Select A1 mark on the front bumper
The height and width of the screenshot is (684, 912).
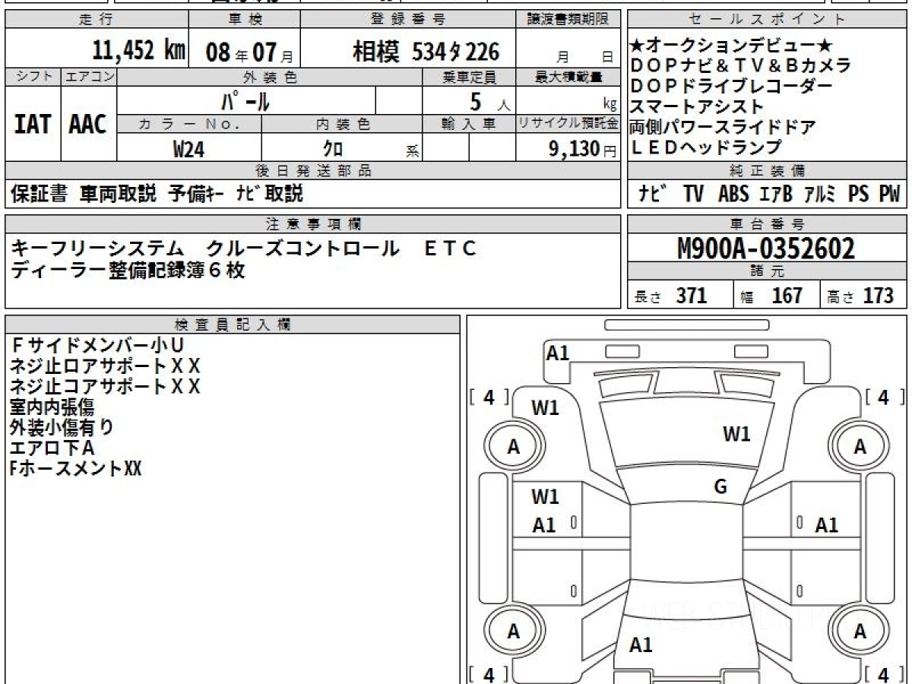click(x=558, y=353)
